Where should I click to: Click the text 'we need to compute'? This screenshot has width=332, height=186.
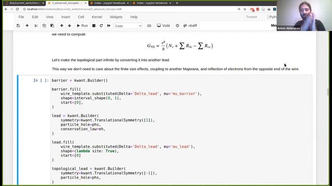68,34
